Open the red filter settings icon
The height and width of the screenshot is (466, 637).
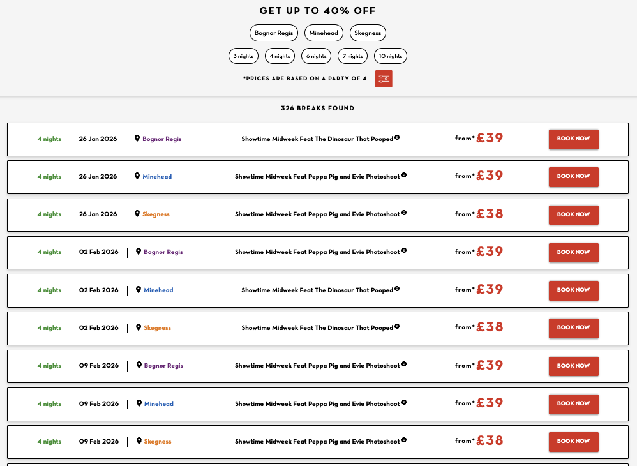tap(384, 79)
